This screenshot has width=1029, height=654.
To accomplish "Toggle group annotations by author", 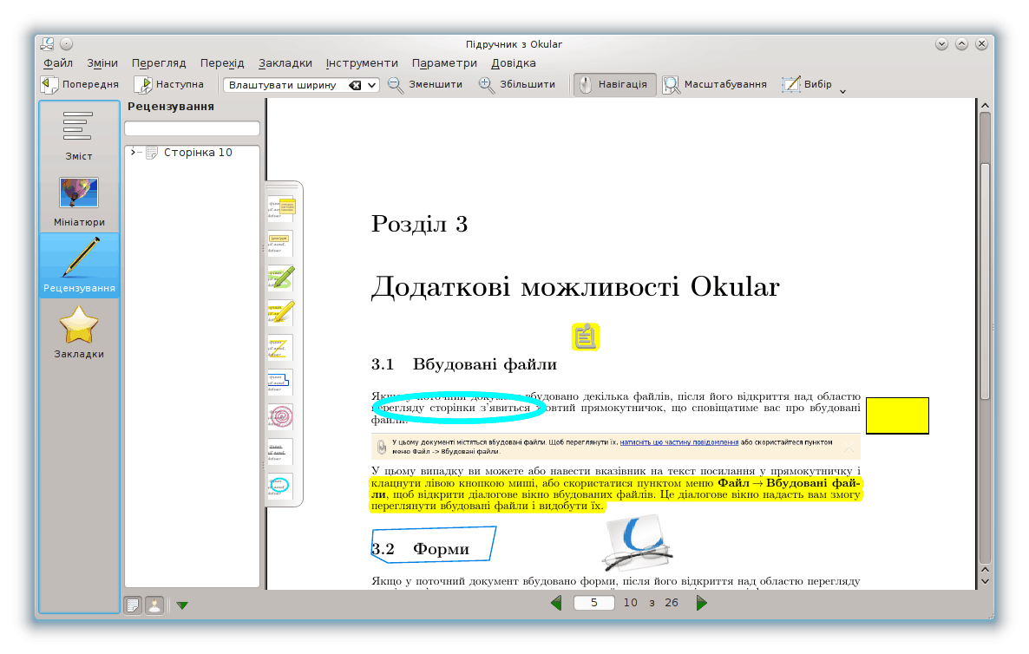I will pos(154,605).
